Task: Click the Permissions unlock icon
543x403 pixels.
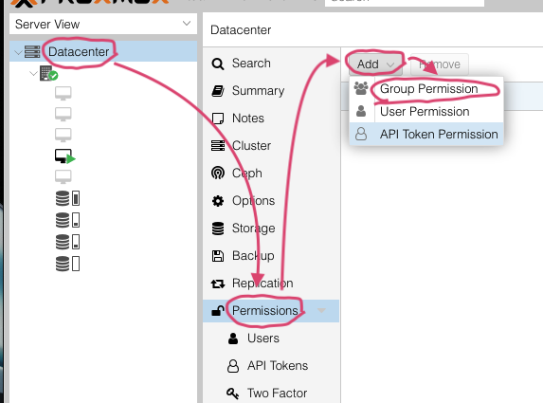Action: (217, 310)
